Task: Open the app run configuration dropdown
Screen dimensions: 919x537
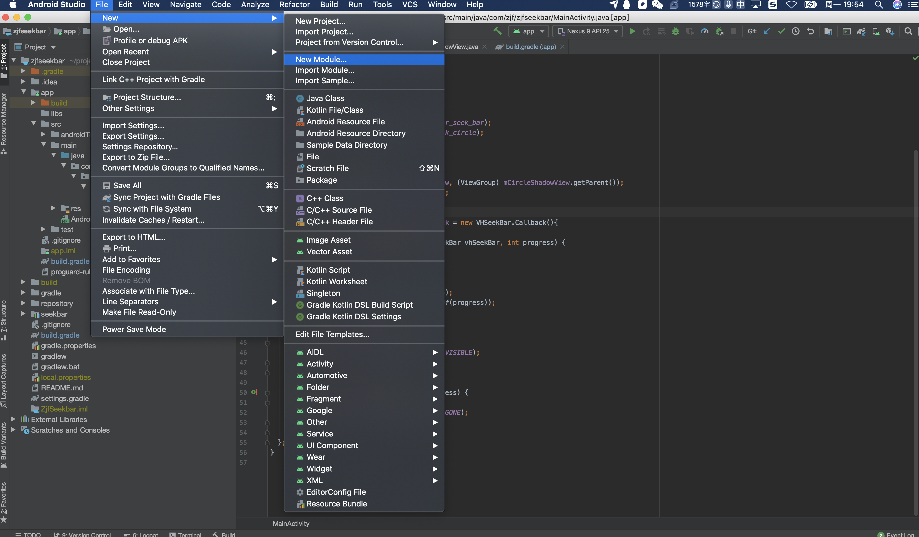Action: coord(528,31)
